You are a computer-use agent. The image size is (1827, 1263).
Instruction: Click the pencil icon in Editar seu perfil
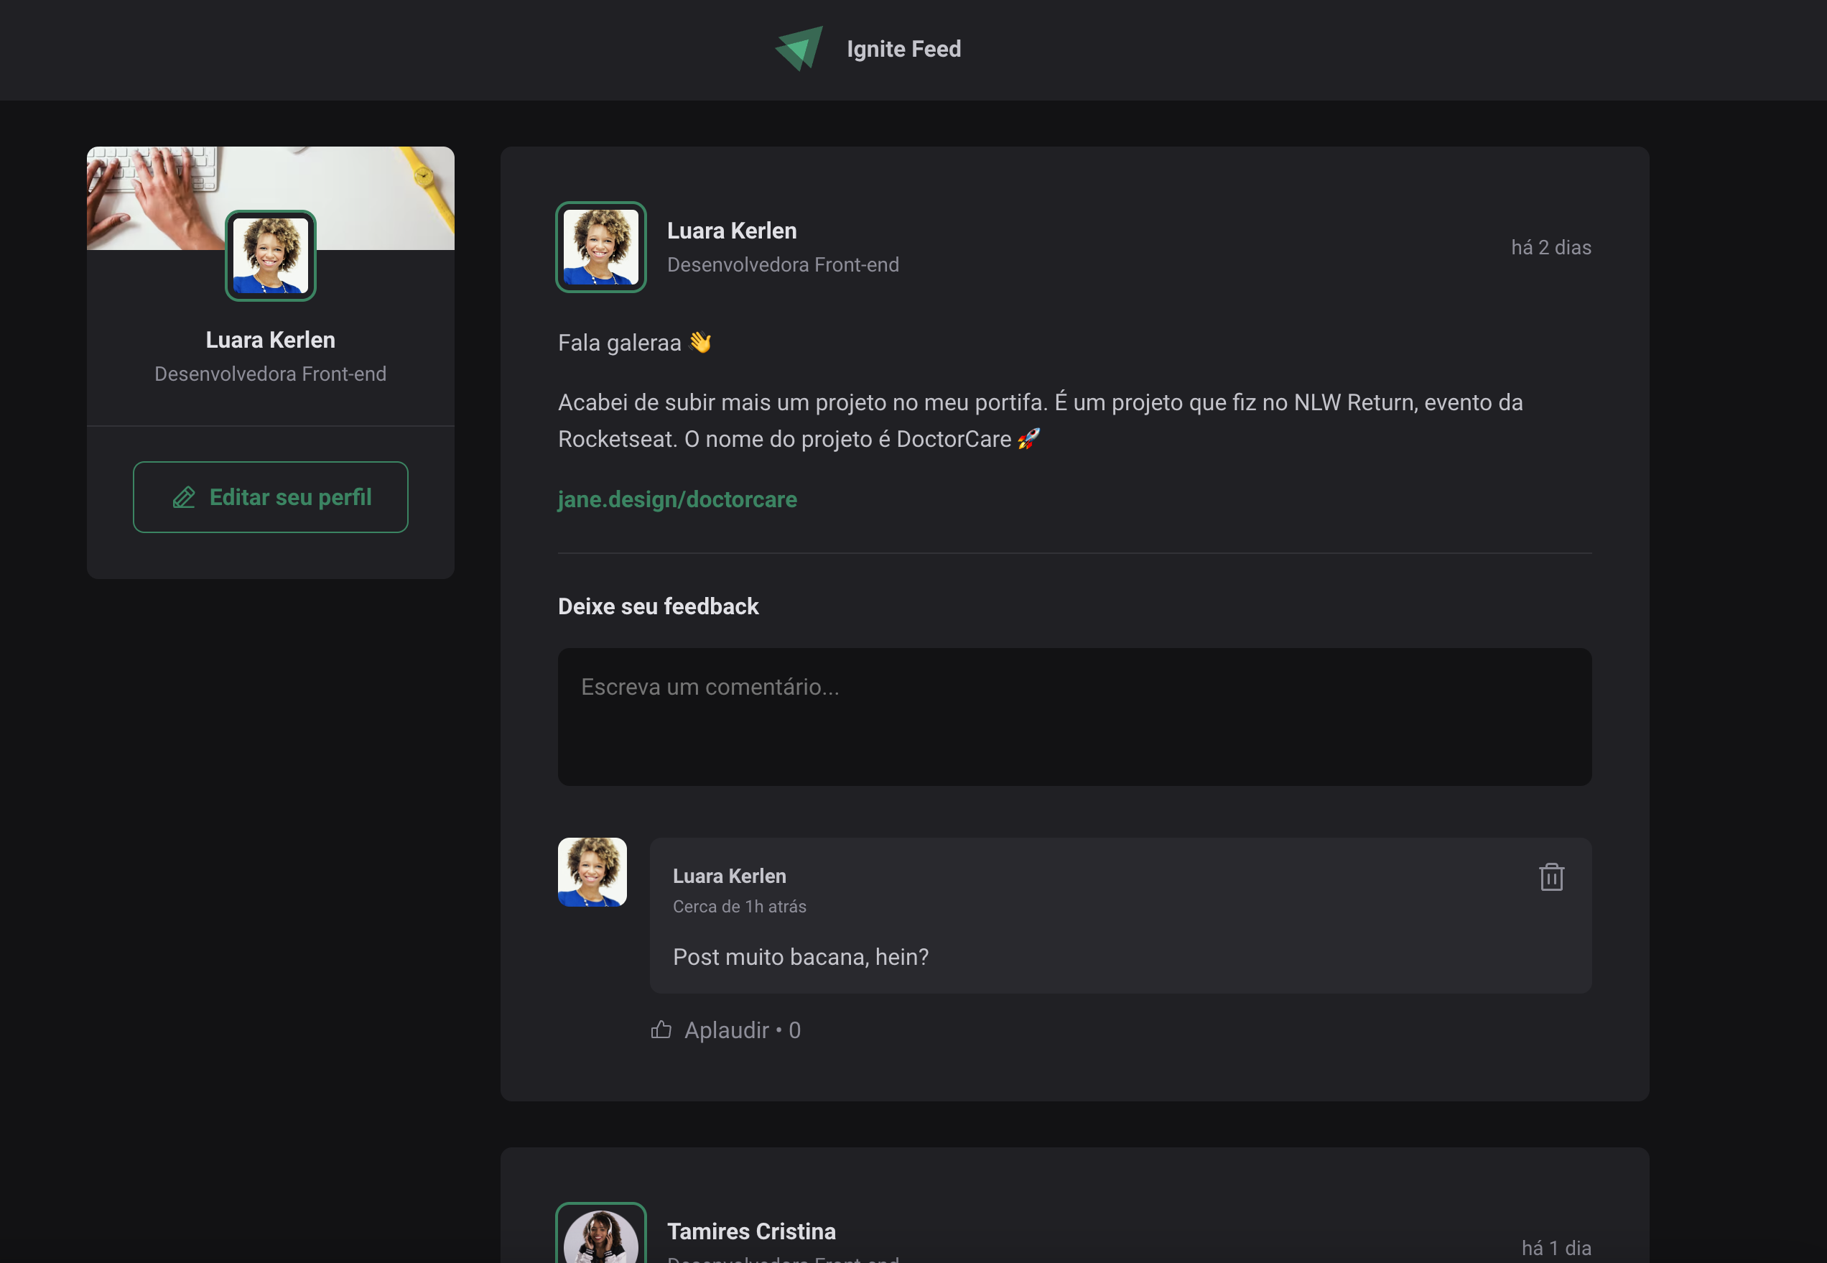184,497
